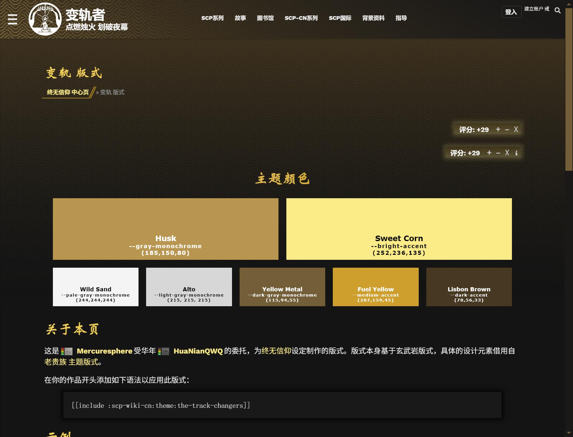Click the Sweet Corn color swatch
Screen dimensions: 573x437
click(399, 229)
